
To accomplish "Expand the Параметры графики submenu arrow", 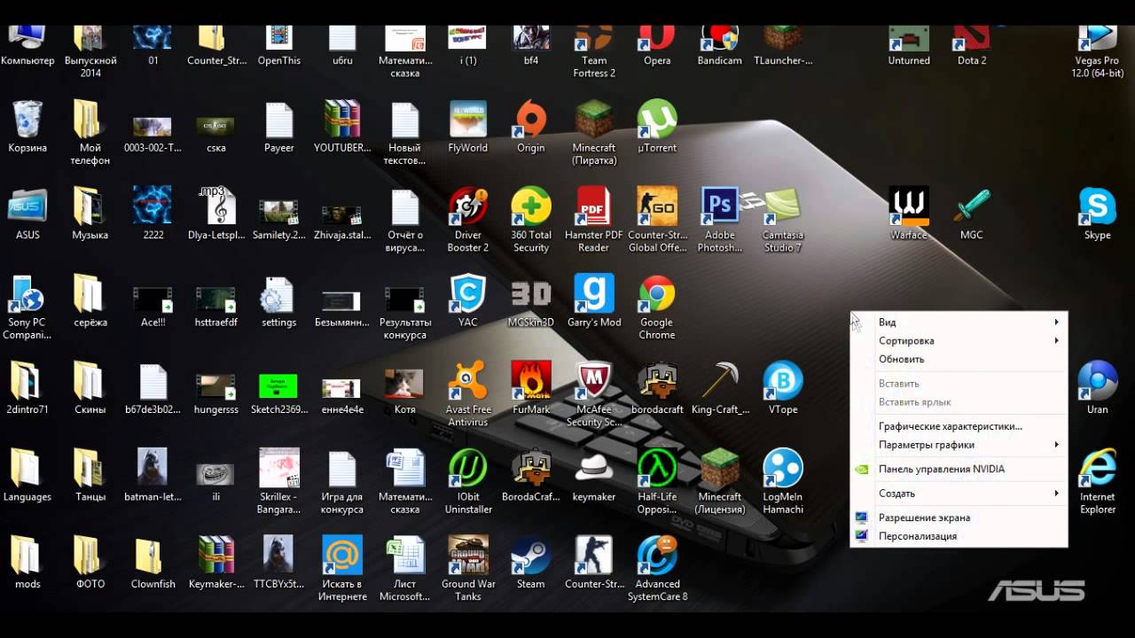I will coord(1056,445).
